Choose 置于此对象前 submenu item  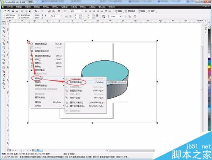point(86,102)
